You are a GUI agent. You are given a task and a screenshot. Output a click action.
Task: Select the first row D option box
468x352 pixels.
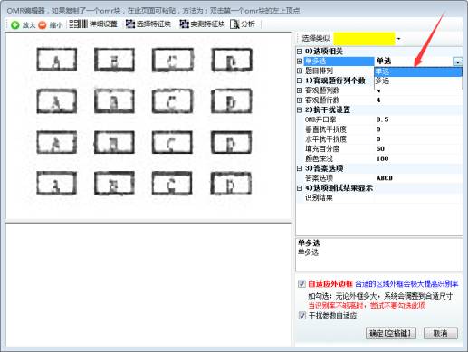tap(232, 60)
